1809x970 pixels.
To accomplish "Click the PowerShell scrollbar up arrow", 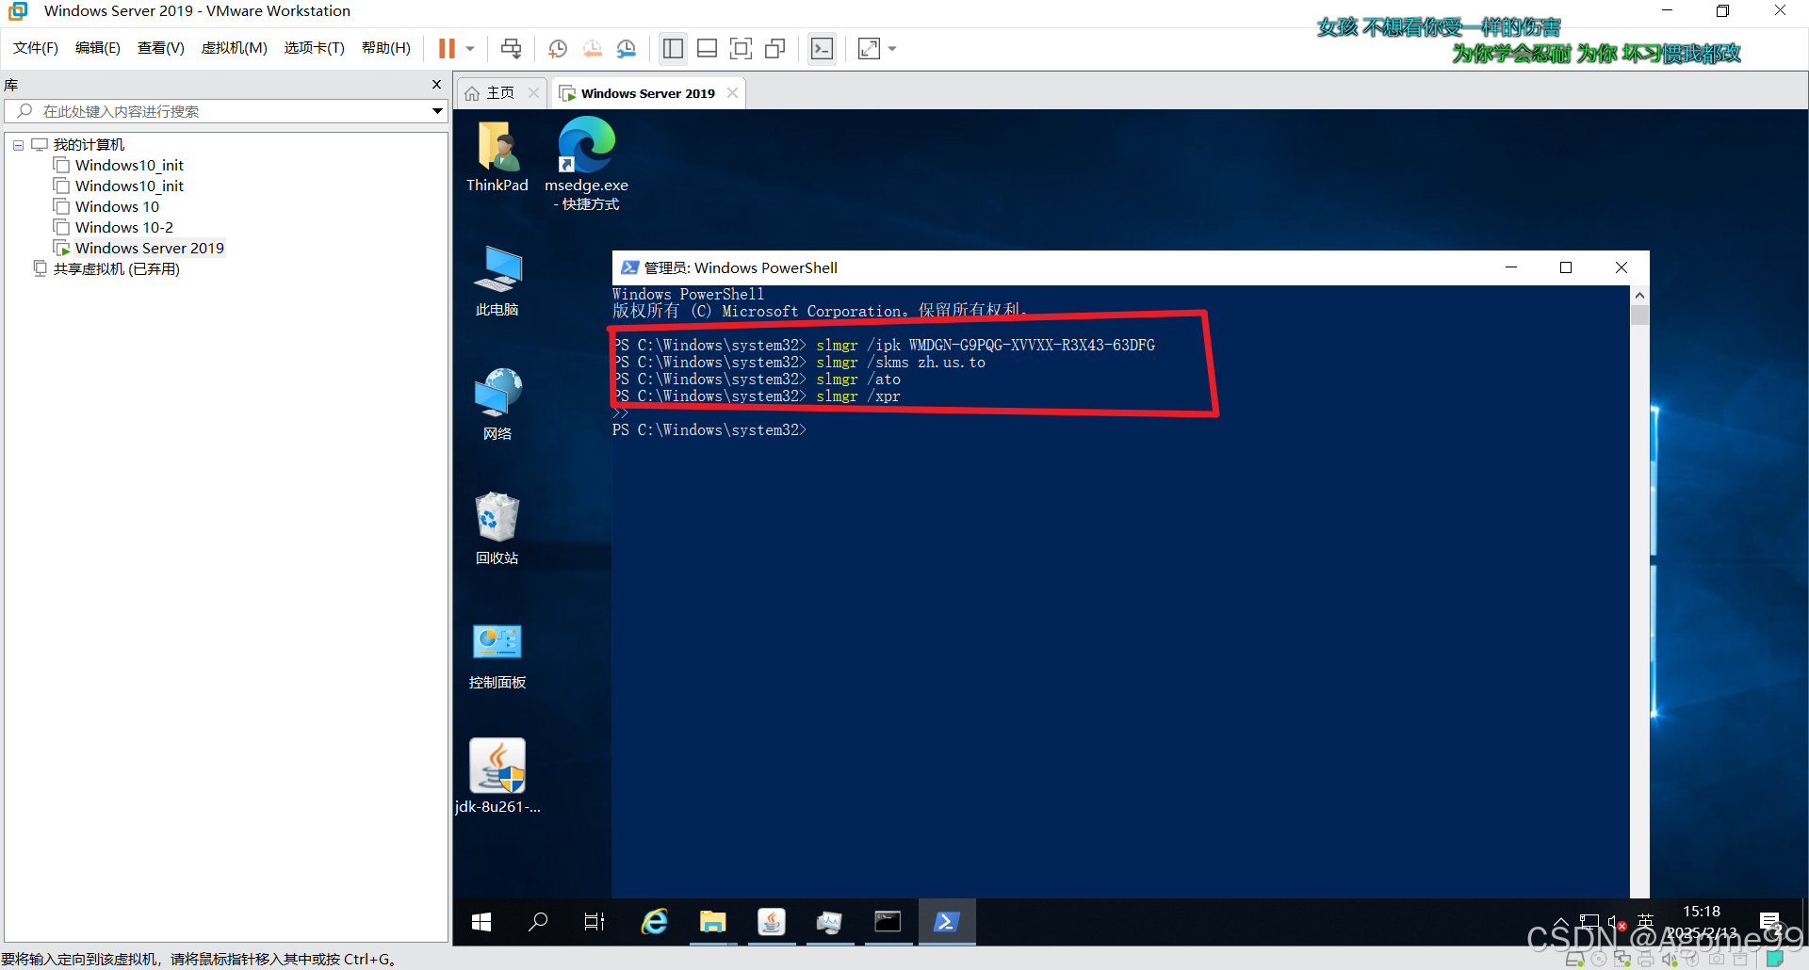I will pos(1640,295).
